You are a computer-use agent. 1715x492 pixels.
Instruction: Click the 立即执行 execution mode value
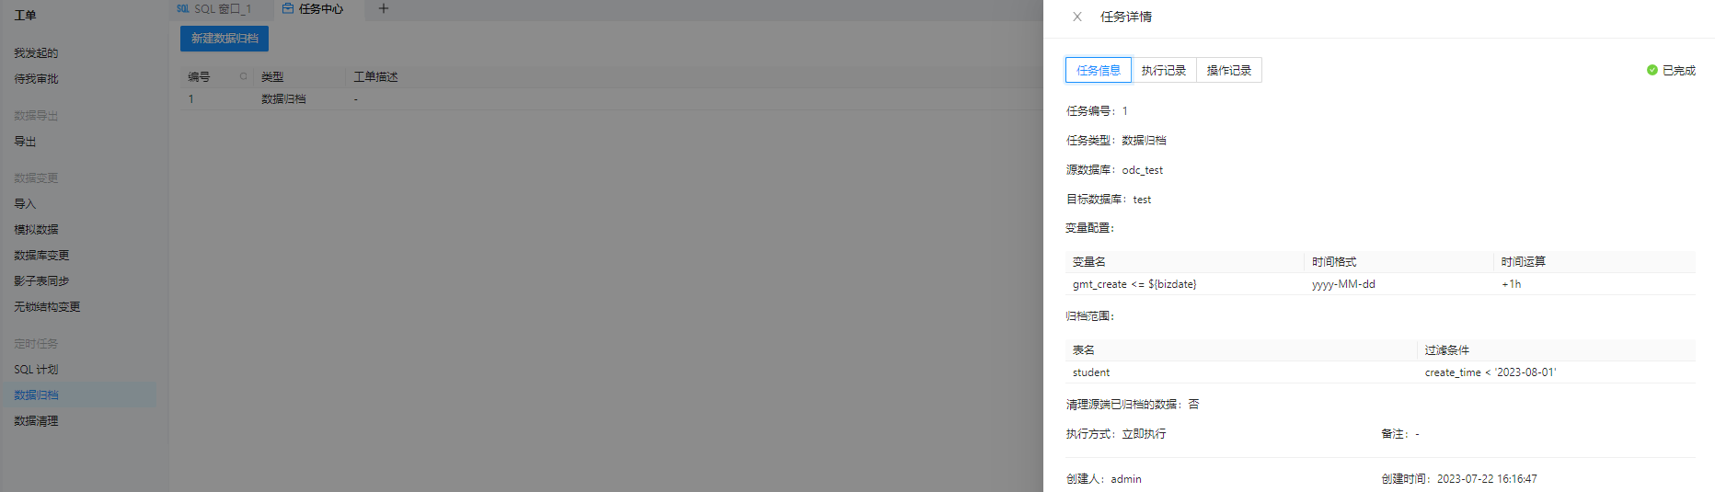click(1144, 434)
